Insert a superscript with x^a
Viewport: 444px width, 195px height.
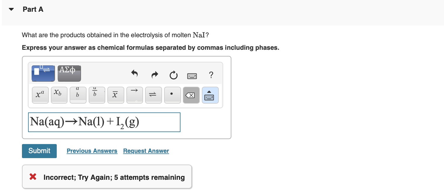pyautogui.click(x=40, y=95)
